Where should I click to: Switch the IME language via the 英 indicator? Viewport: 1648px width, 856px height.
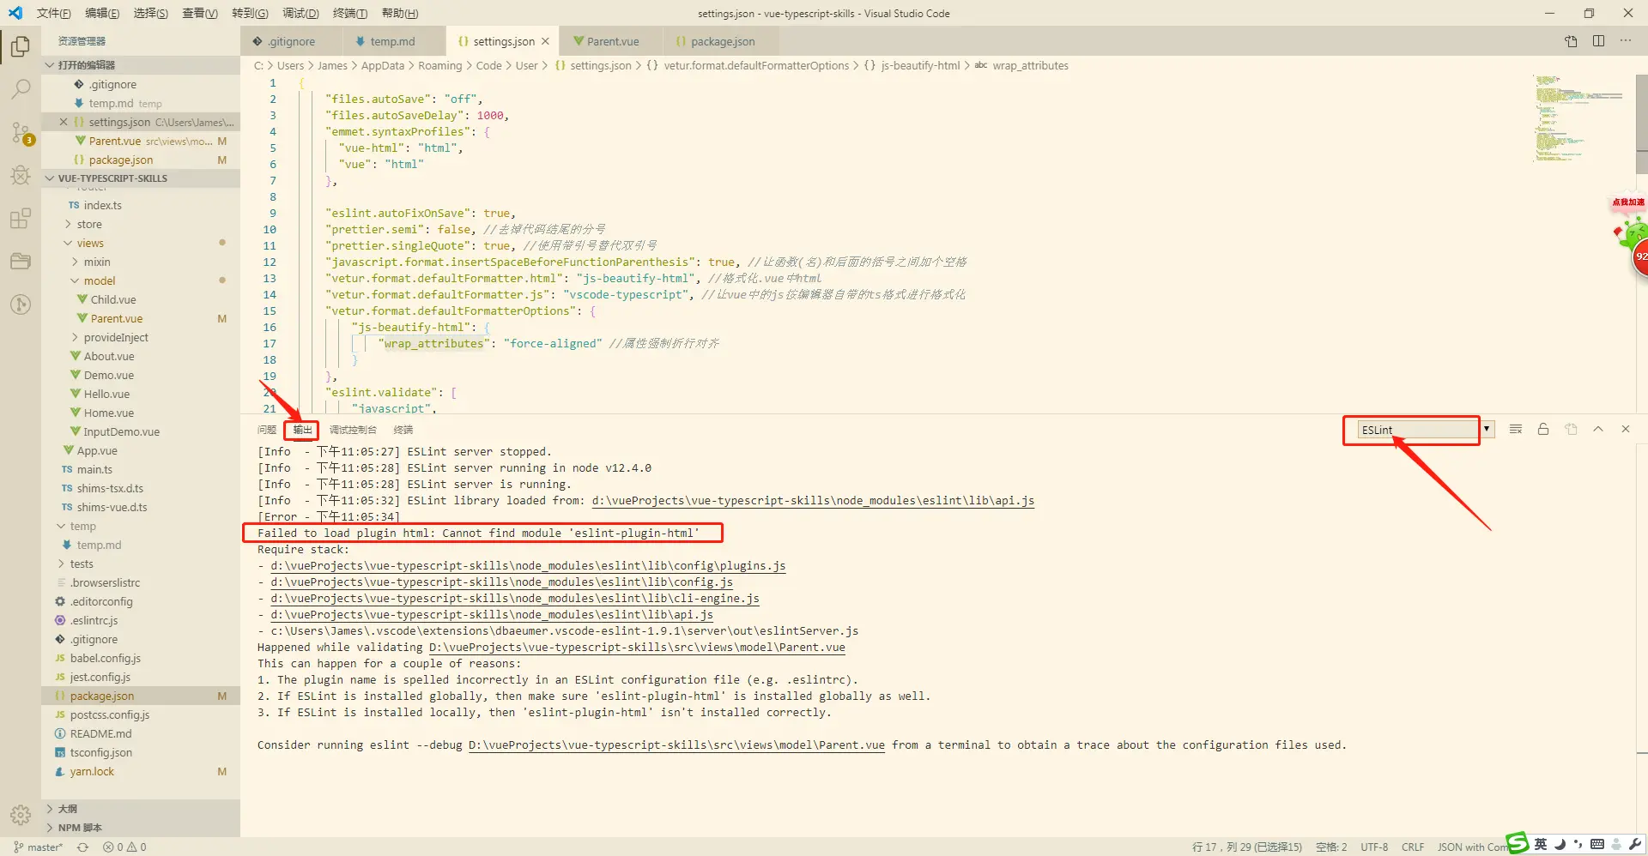[1541, 845]
